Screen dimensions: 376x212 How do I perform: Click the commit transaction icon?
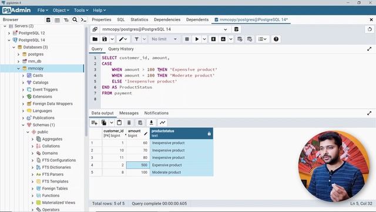[x=240, y=39]
